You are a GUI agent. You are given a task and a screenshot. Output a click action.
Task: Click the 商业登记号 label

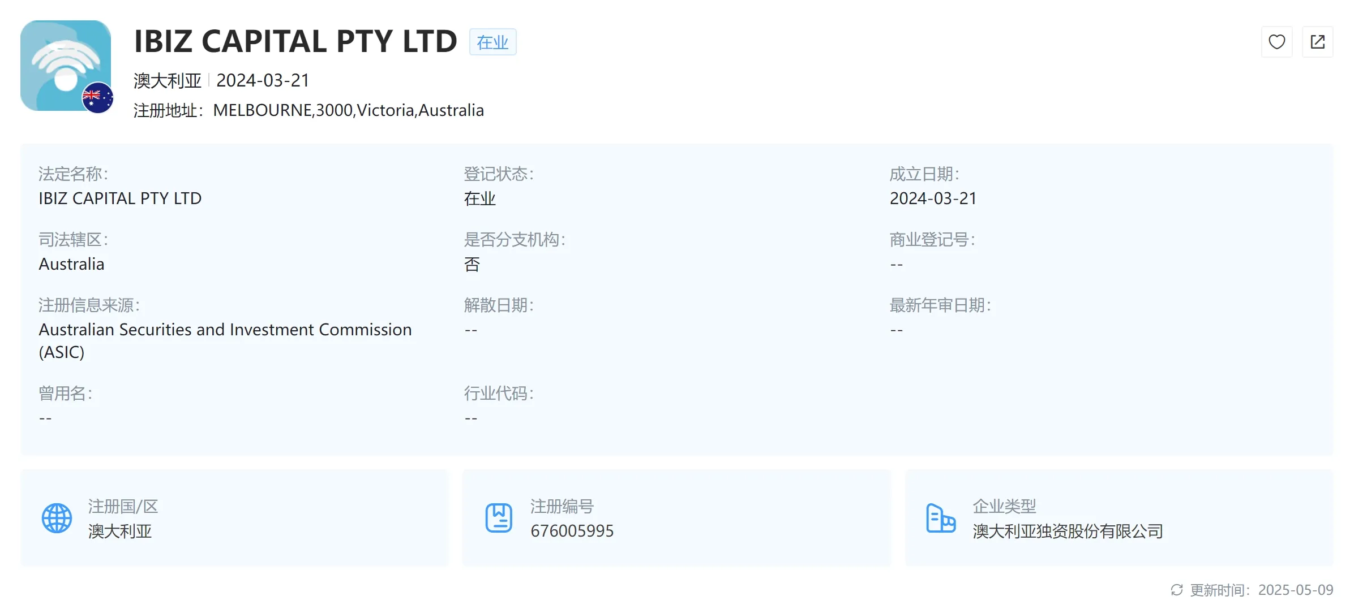click(x=932, y=240)
